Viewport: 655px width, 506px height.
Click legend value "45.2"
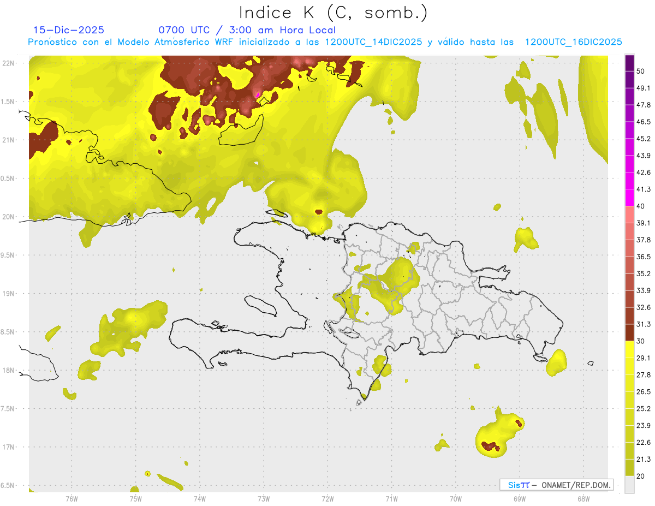[x=644, y=139]
